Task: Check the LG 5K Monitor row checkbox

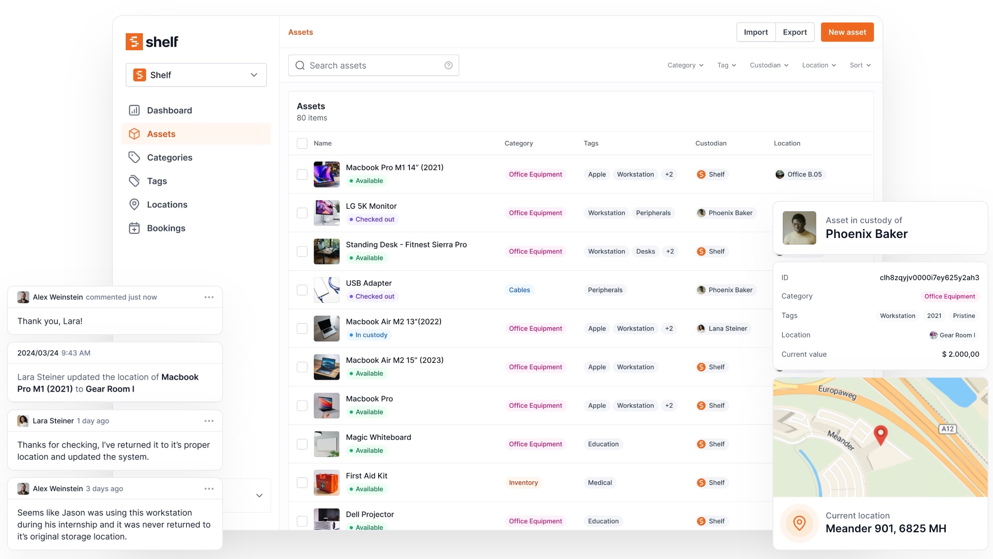Action: 302,213
